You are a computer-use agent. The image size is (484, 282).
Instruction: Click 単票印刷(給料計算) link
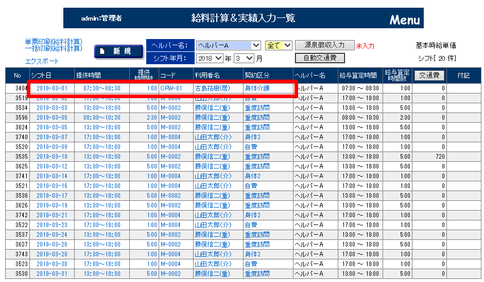tap(54, 42)
